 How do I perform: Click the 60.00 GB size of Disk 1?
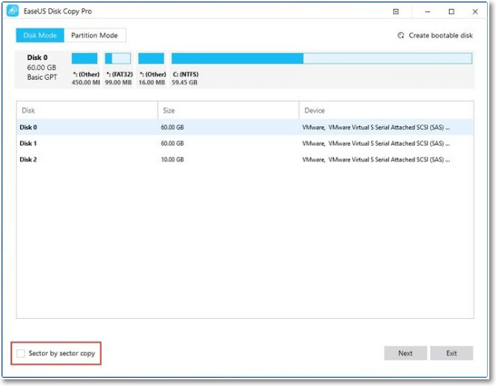172,143
